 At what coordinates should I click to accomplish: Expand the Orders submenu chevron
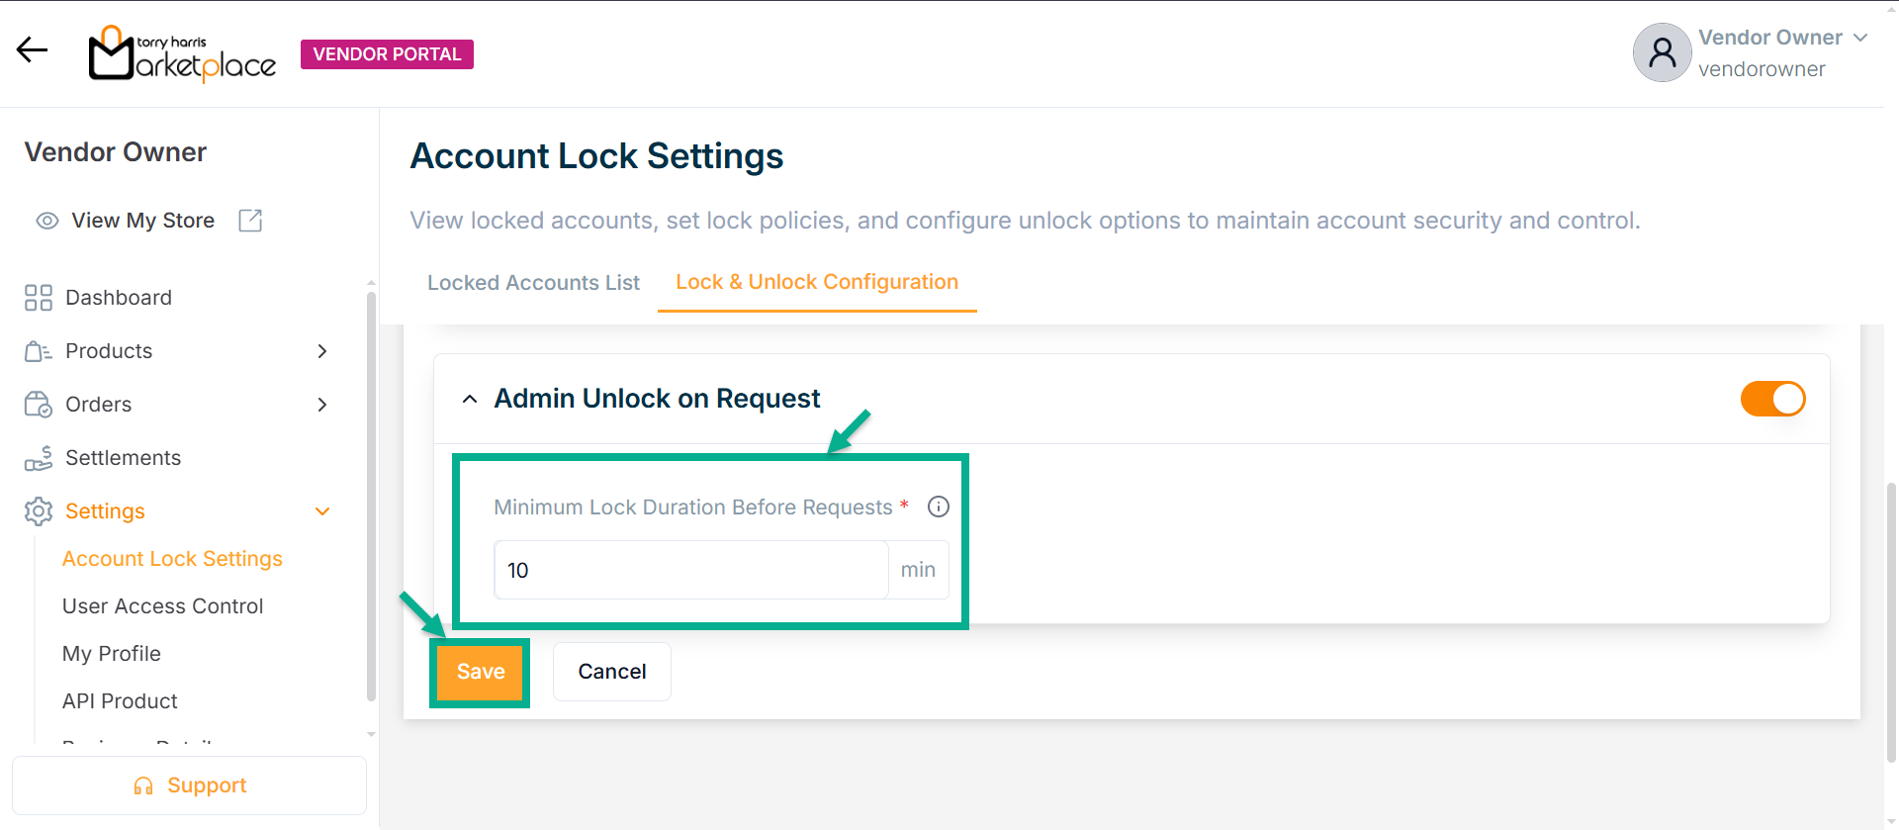click(322, 405)
